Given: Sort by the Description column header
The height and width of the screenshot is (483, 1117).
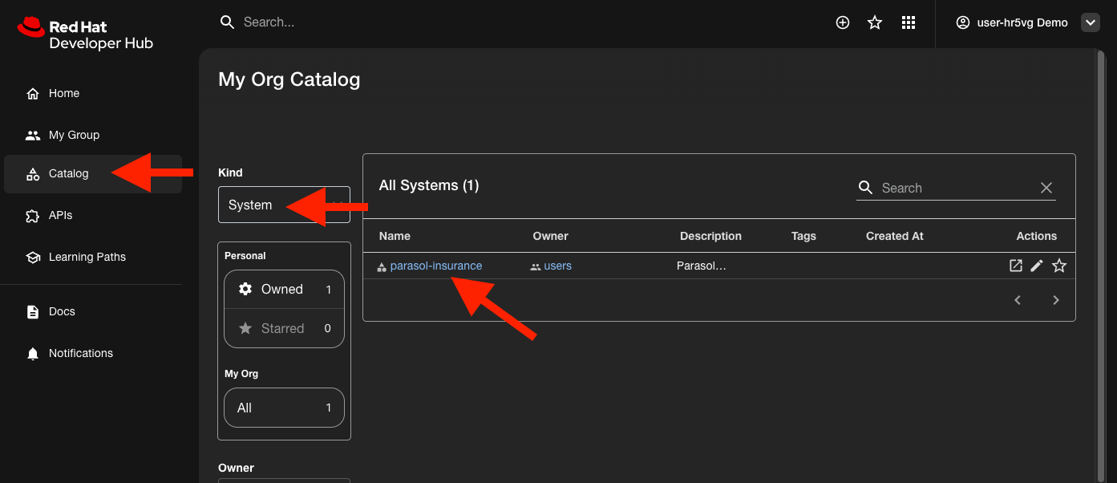Looking at the screenshot, I should tap(710, 236).
